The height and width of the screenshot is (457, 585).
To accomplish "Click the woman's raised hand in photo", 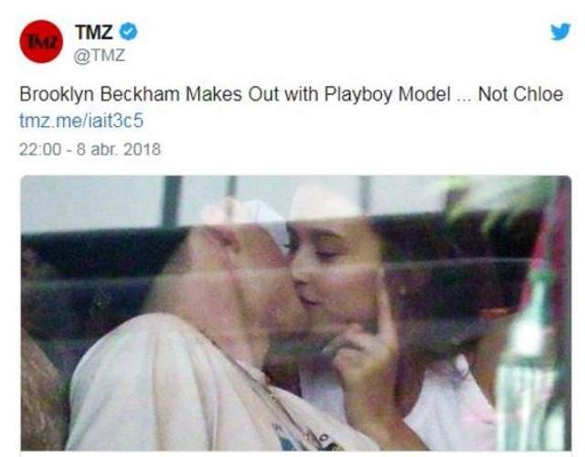I will (x=364, y=344).
